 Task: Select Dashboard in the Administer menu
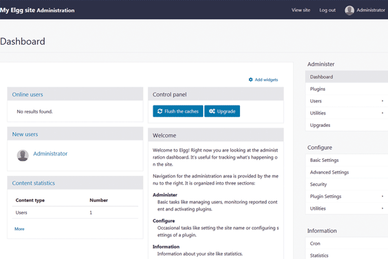click(321, 77)
